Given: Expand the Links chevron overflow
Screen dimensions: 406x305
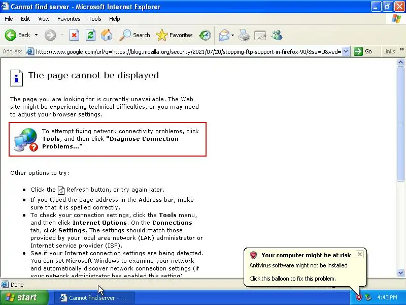Looking at the screenshot, I should tap(401, 49).
